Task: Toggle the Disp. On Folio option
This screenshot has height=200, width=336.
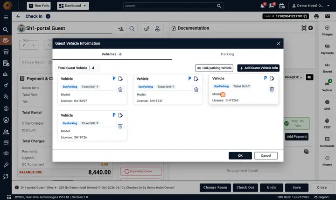Action: point(297,124)
